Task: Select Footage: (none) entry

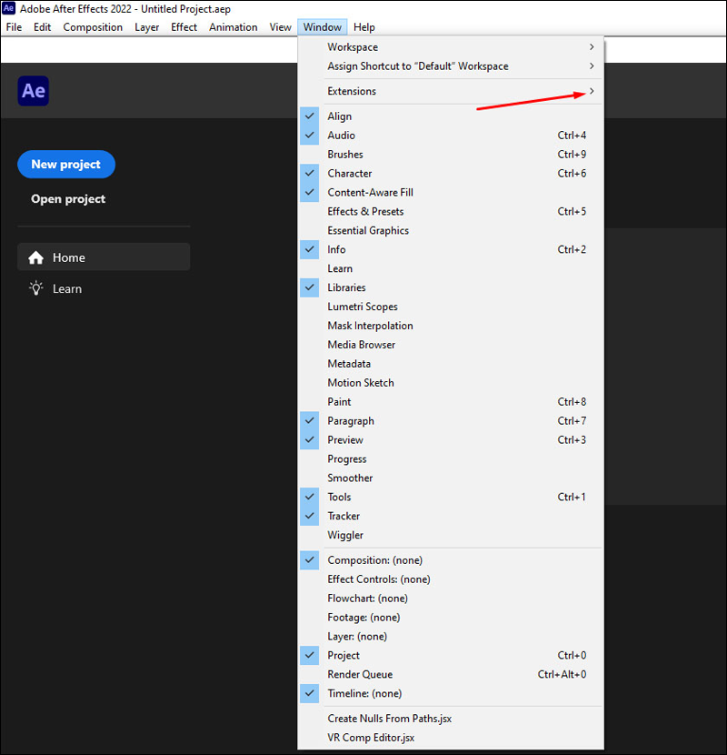Action: tap(451, 618)
